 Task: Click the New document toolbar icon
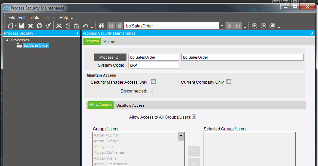click(x=11, y=26)
